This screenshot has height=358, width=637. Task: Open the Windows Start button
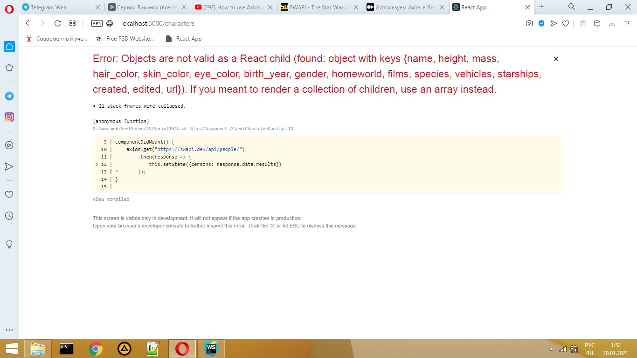pos(11,348)
